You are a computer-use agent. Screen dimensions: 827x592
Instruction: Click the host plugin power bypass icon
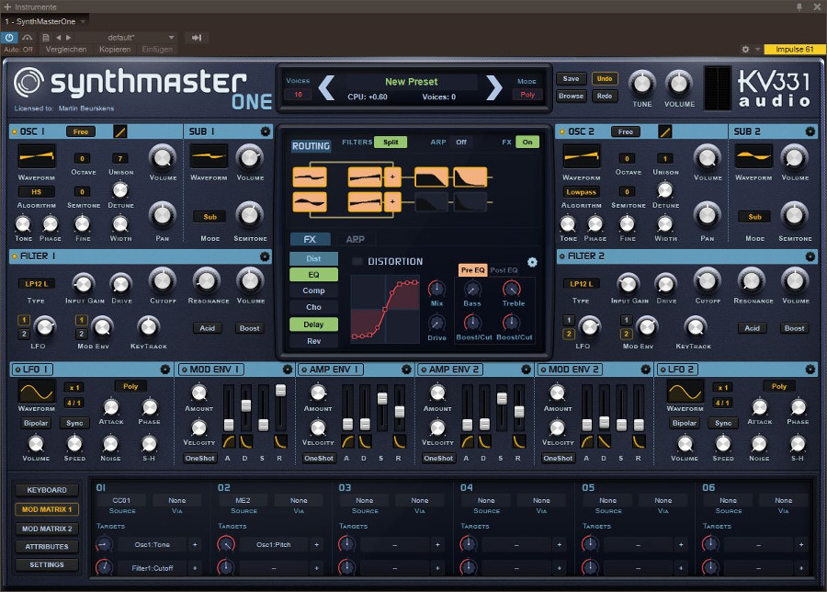9,38
